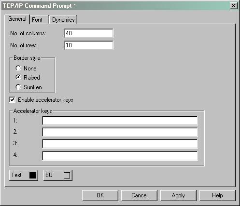Image resolution: width=240 pixels, height=206 pixels.
Task: Select the General tab
Action: (17, 19)
